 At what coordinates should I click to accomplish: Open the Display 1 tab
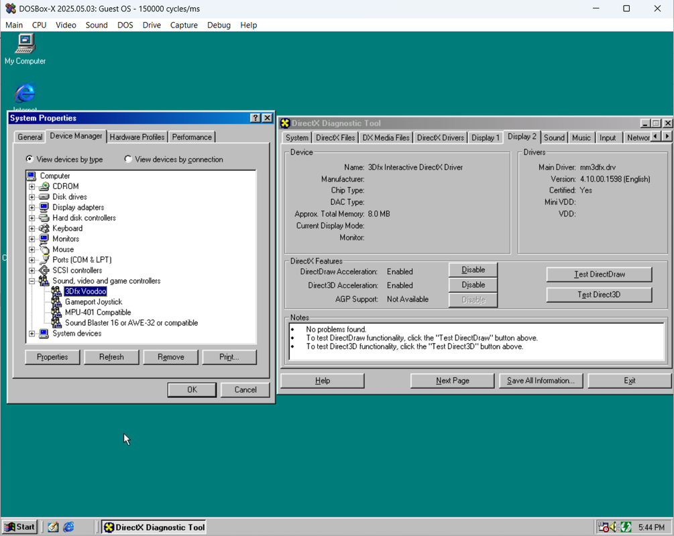[x=486, y=138]
